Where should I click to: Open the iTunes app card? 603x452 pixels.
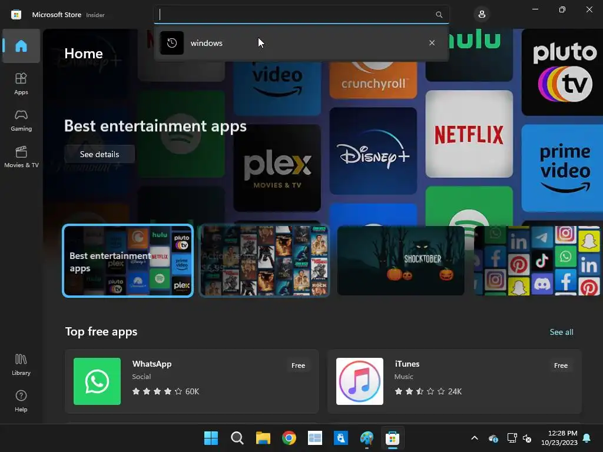click(x=454, y=381)
